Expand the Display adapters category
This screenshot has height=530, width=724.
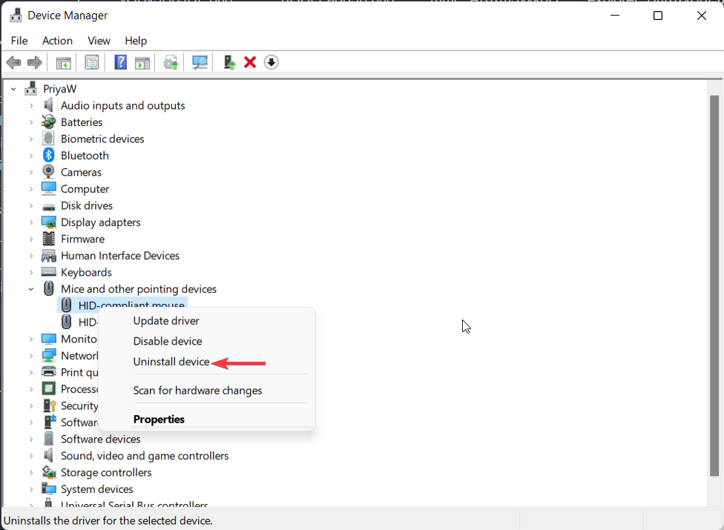point(31,222)
